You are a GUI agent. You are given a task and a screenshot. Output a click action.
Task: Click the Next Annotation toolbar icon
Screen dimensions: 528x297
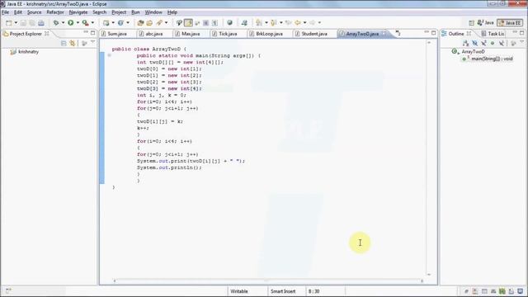(x=259, y=23)
